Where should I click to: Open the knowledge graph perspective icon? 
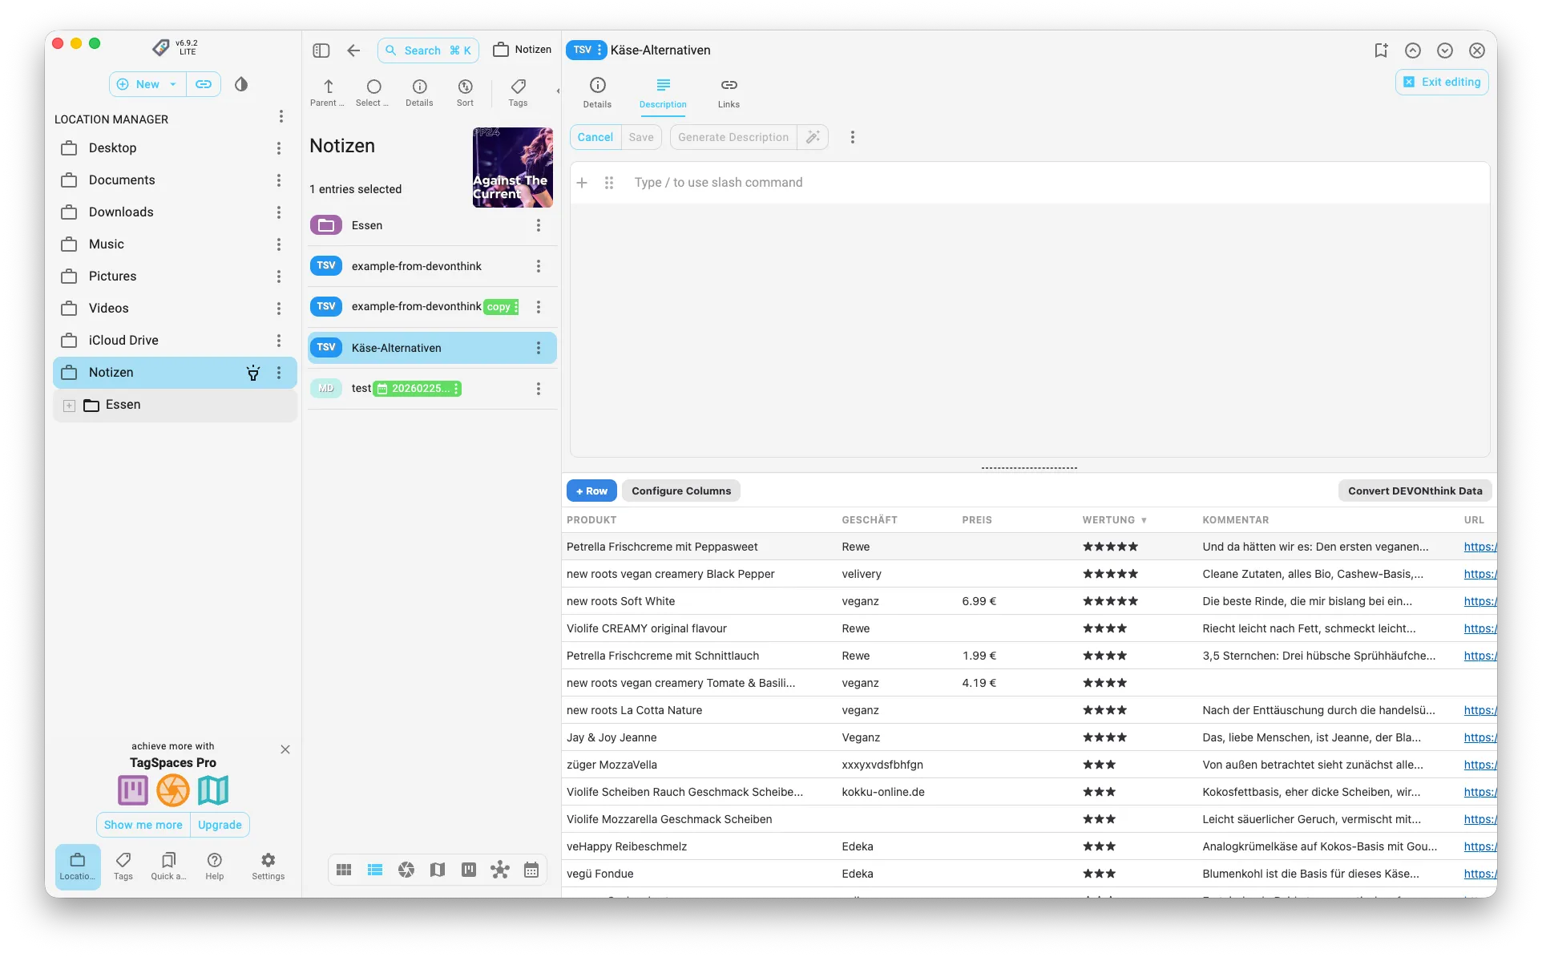(x=500, y=870)
